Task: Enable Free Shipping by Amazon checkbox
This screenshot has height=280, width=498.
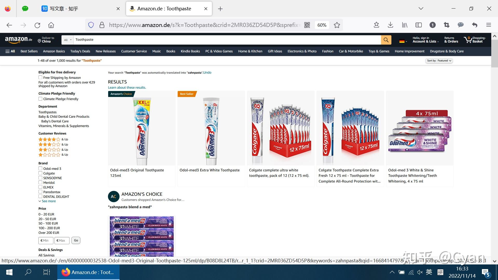Action: [x=40, y=78]
